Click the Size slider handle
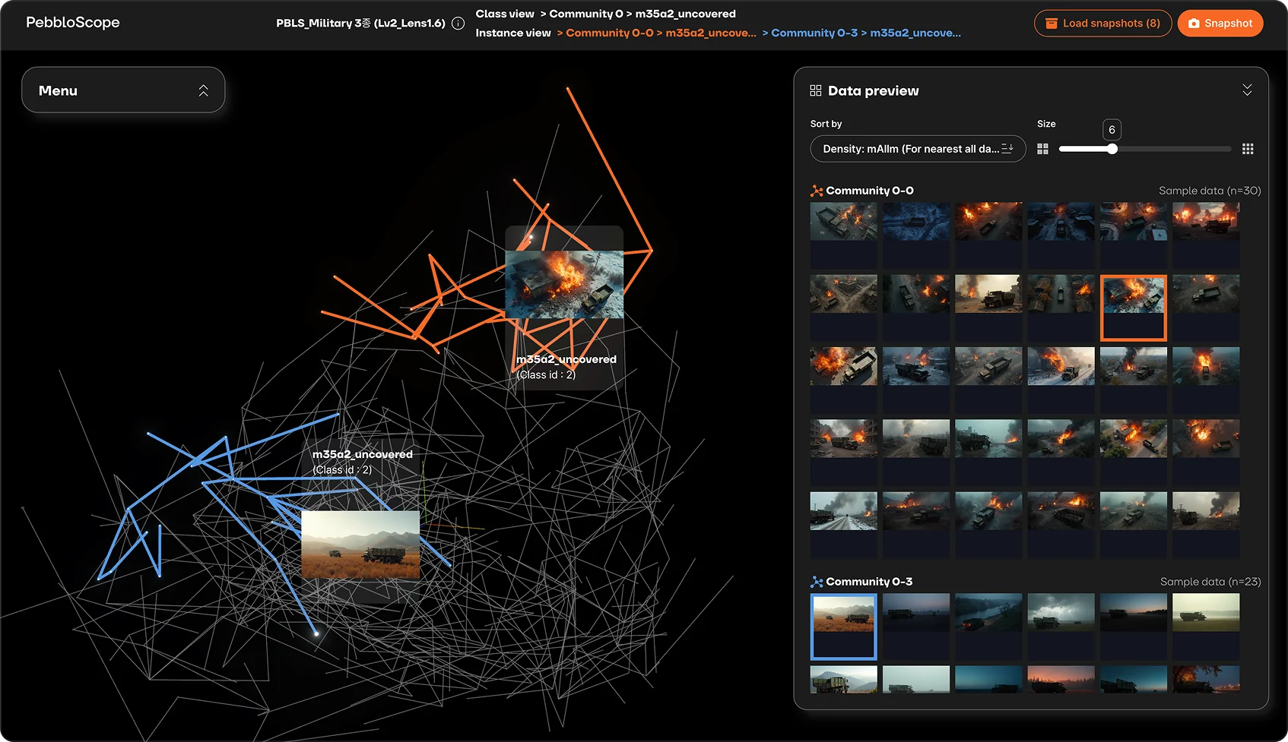Screen dimensions: 1288x742 1112,149
